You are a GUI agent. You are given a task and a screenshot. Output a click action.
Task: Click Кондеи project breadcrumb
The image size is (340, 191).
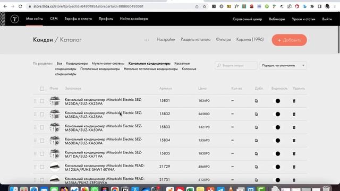[43, 40]
